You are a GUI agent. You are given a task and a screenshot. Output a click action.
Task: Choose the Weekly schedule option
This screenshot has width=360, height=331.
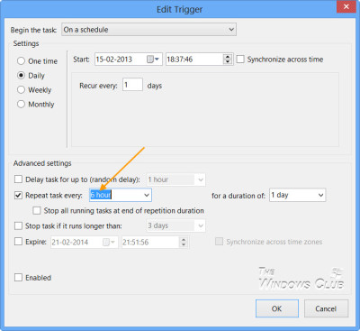[21, 89]
